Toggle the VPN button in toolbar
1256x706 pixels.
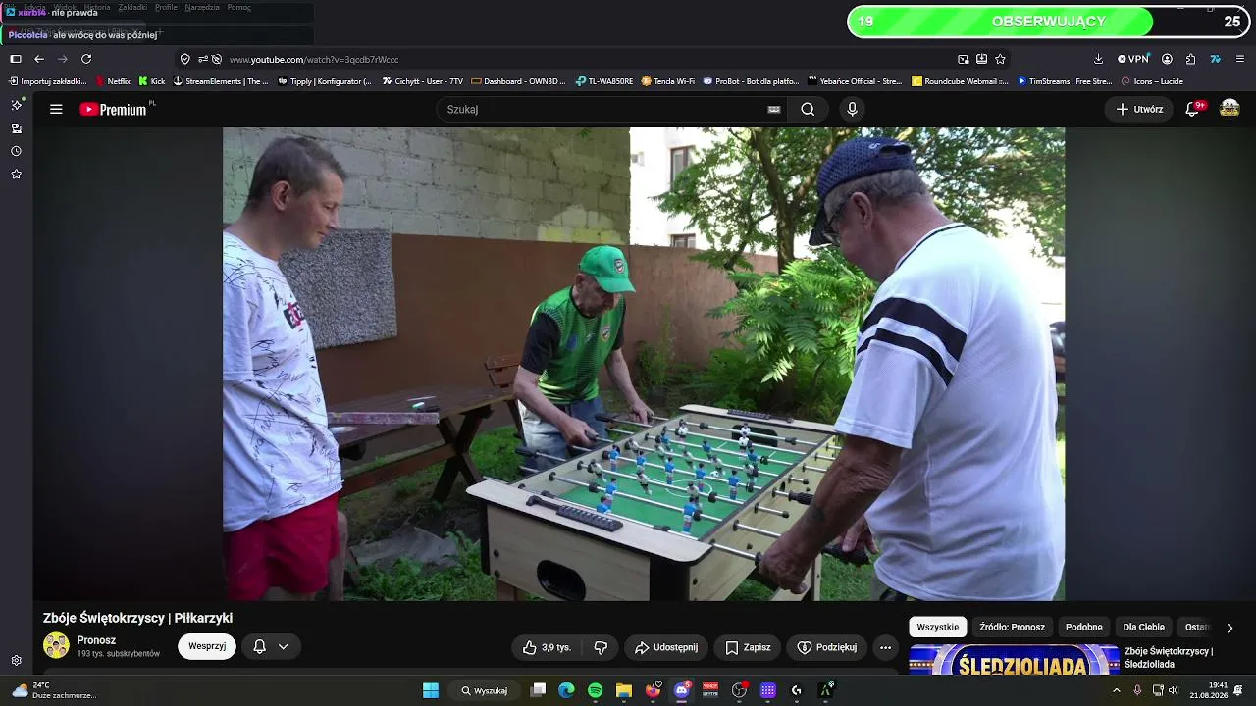pos(1133,59)
